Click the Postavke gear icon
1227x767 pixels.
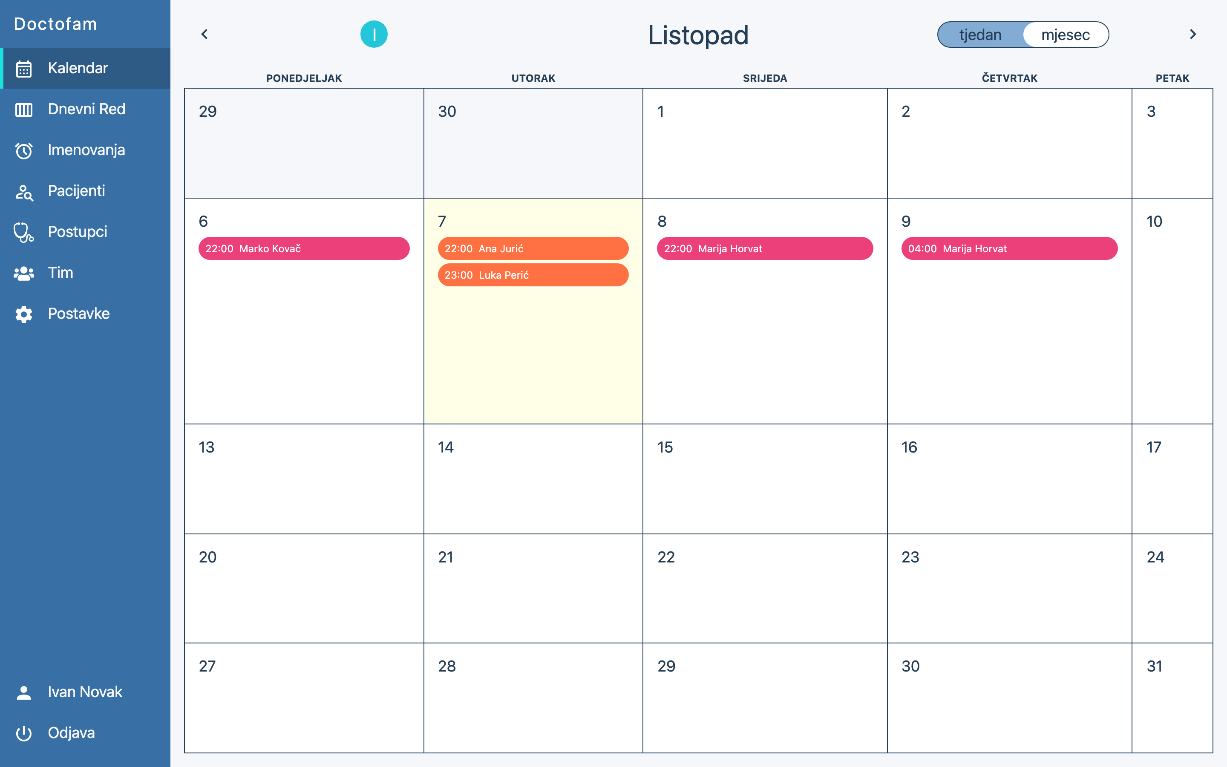tap(24, 314)
